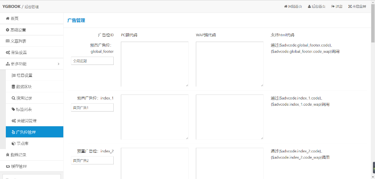375x179 pixels.
Task: Click the 广告位ID column label
Action: pyautogui.click(x=106, y=35)
